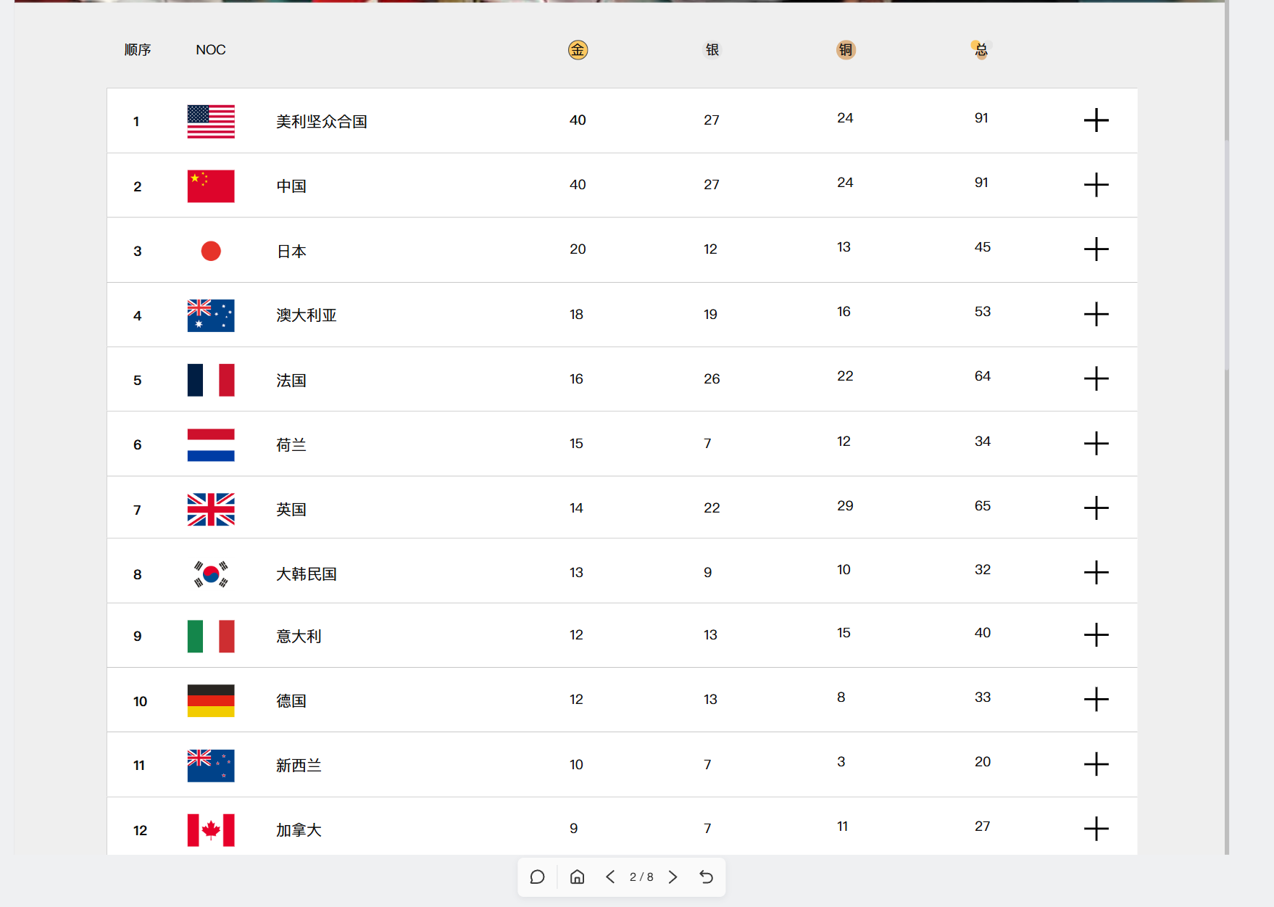Expand the China row details

[1096, 185]
